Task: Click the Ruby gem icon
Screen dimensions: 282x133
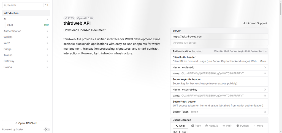Action: click(192, 126)
